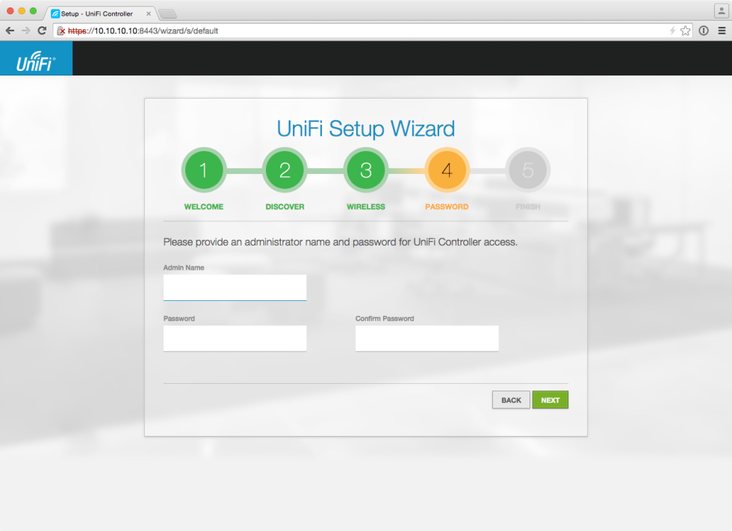Select the WELCOME step circle labeled 1
The width and height of the screenshot is (732, 531).
click(x=203, y=170)
